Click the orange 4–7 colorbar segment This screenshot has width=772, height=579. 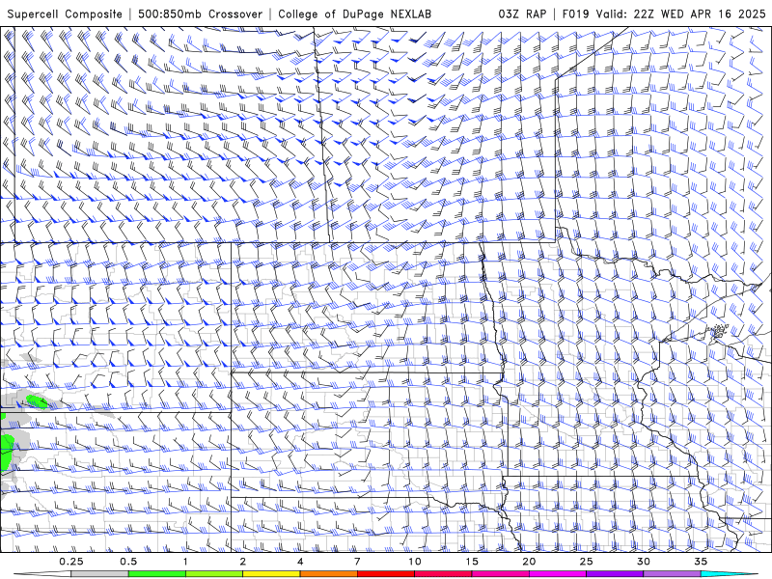[x=328, y=574]
